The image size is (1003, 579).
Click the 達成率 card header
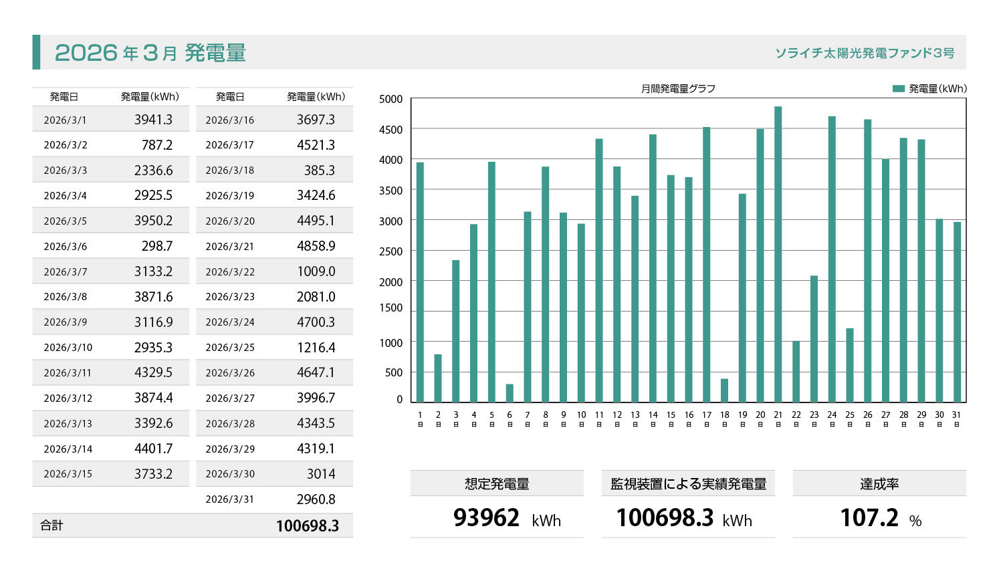click(x=879, y=483)
